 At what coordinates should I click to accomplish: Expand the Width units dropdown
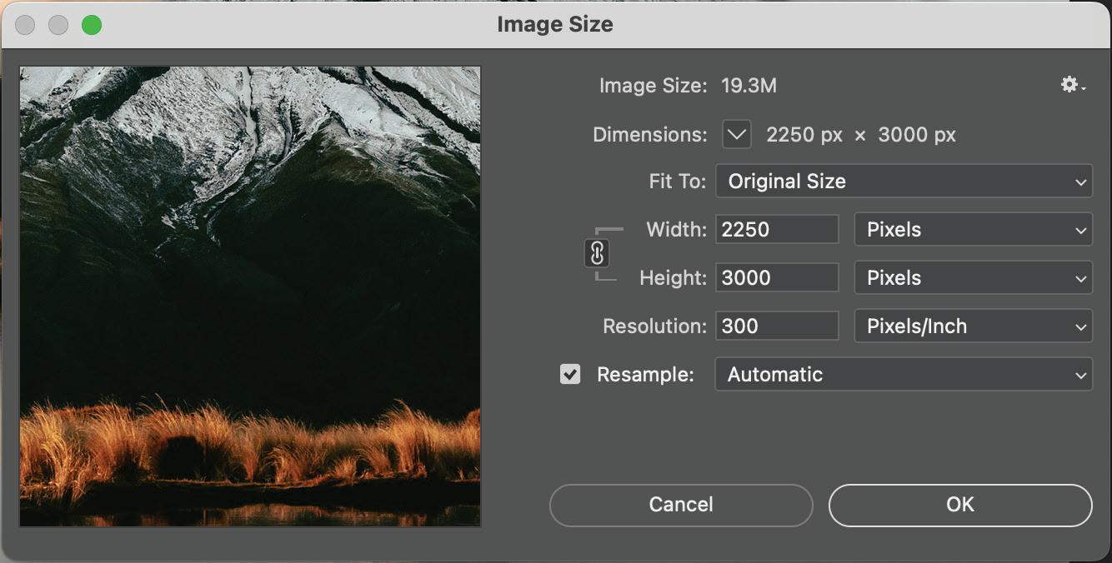pos(973,230)
